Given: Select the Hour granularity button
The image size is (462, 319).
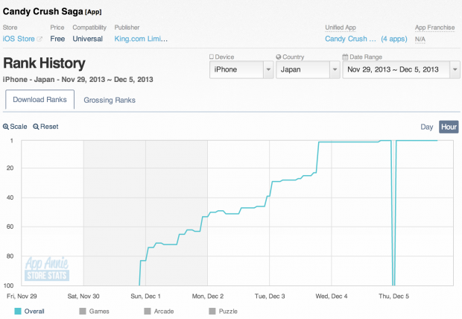Looking at the screenshot, I should tap(449, 127).
